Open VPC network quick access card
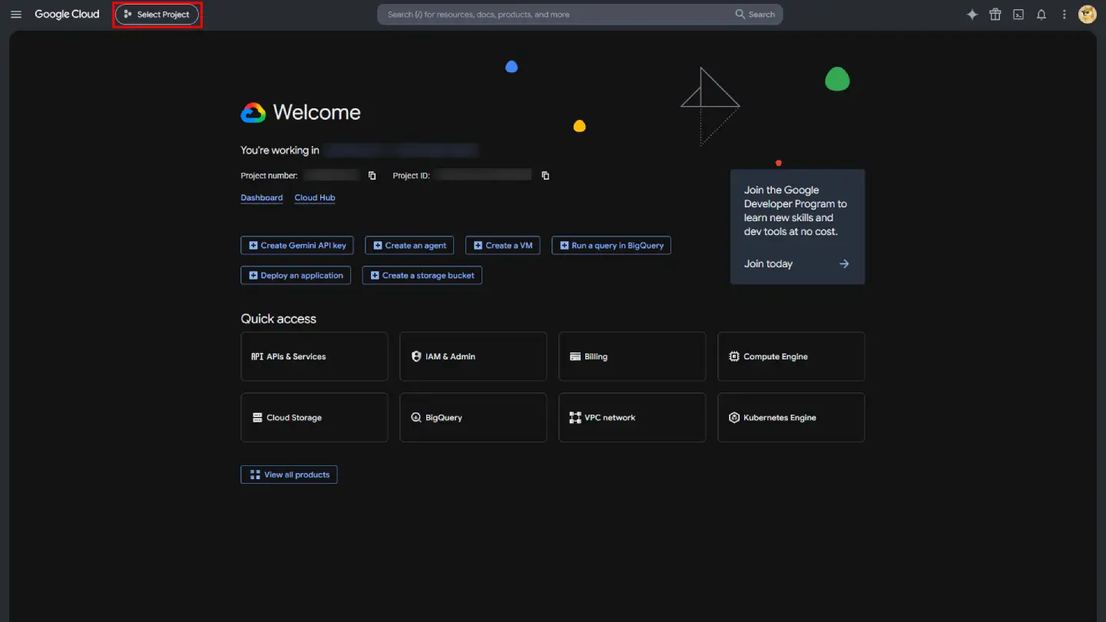1106x622 pixels. pyautogui.click(x=632, y=418)
